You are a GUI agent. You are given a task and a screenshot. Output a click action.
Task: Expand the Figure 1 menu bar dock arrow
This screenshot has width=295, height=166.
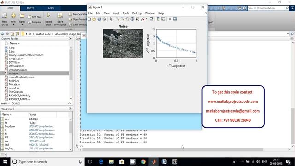tap(206, 13)
